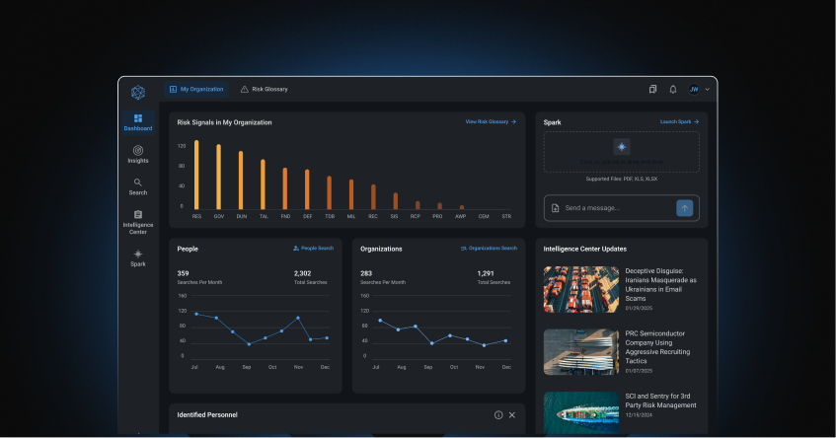Switch to the Risk Glossary tab
Screen dimensions: 836x438
[x=265, y=90]
